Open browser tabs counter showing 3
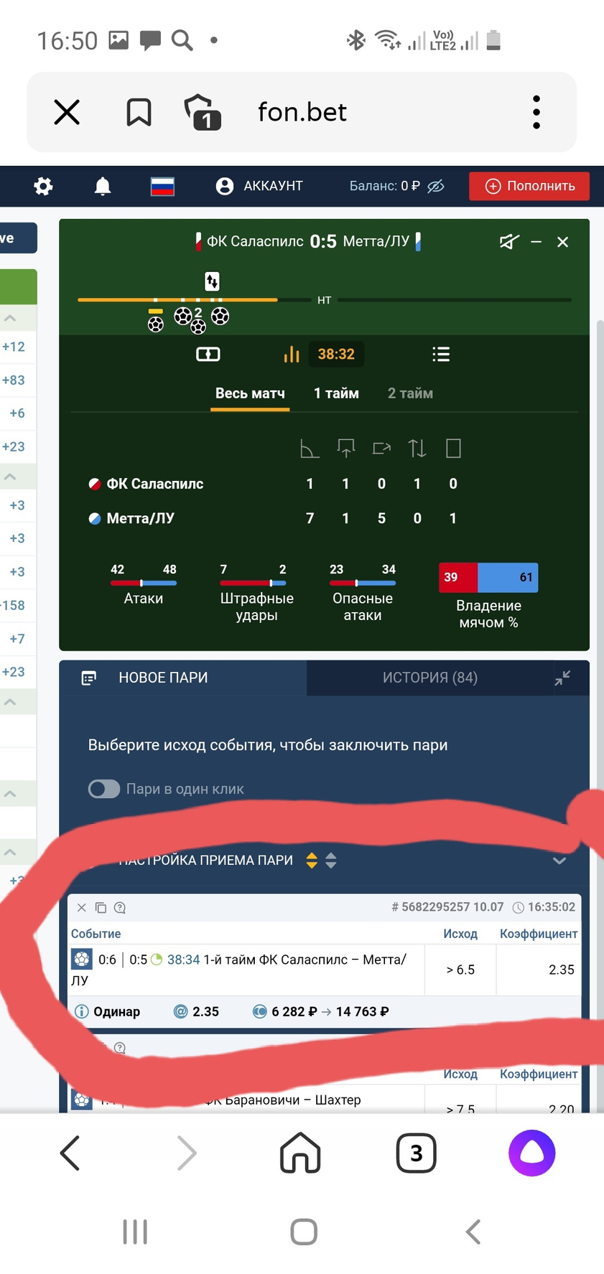Viewport: 604px width, 1274px height. point(417,1153)
